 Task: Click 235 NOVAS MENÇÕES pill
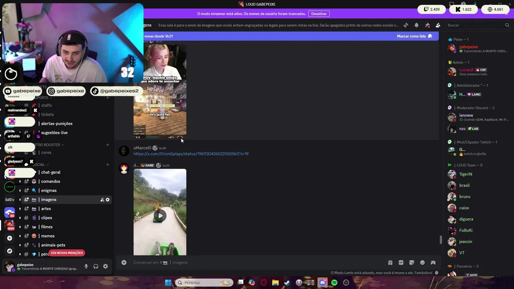point(67,253)
